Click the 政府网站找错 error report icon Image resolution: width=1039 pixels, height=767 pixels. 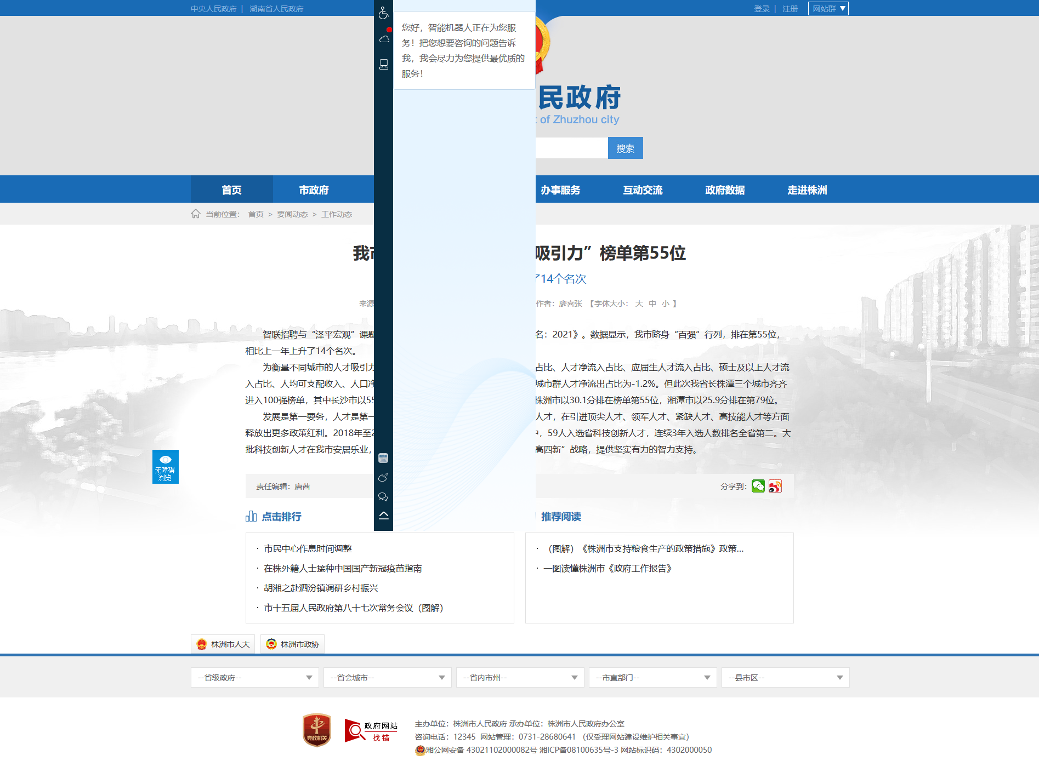[371, 731]
